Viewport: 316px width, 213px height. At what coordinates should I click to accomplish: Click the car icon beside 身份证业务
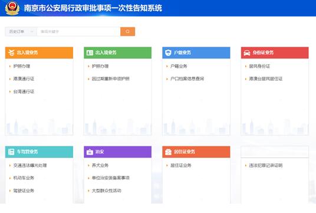pos(247,53)
